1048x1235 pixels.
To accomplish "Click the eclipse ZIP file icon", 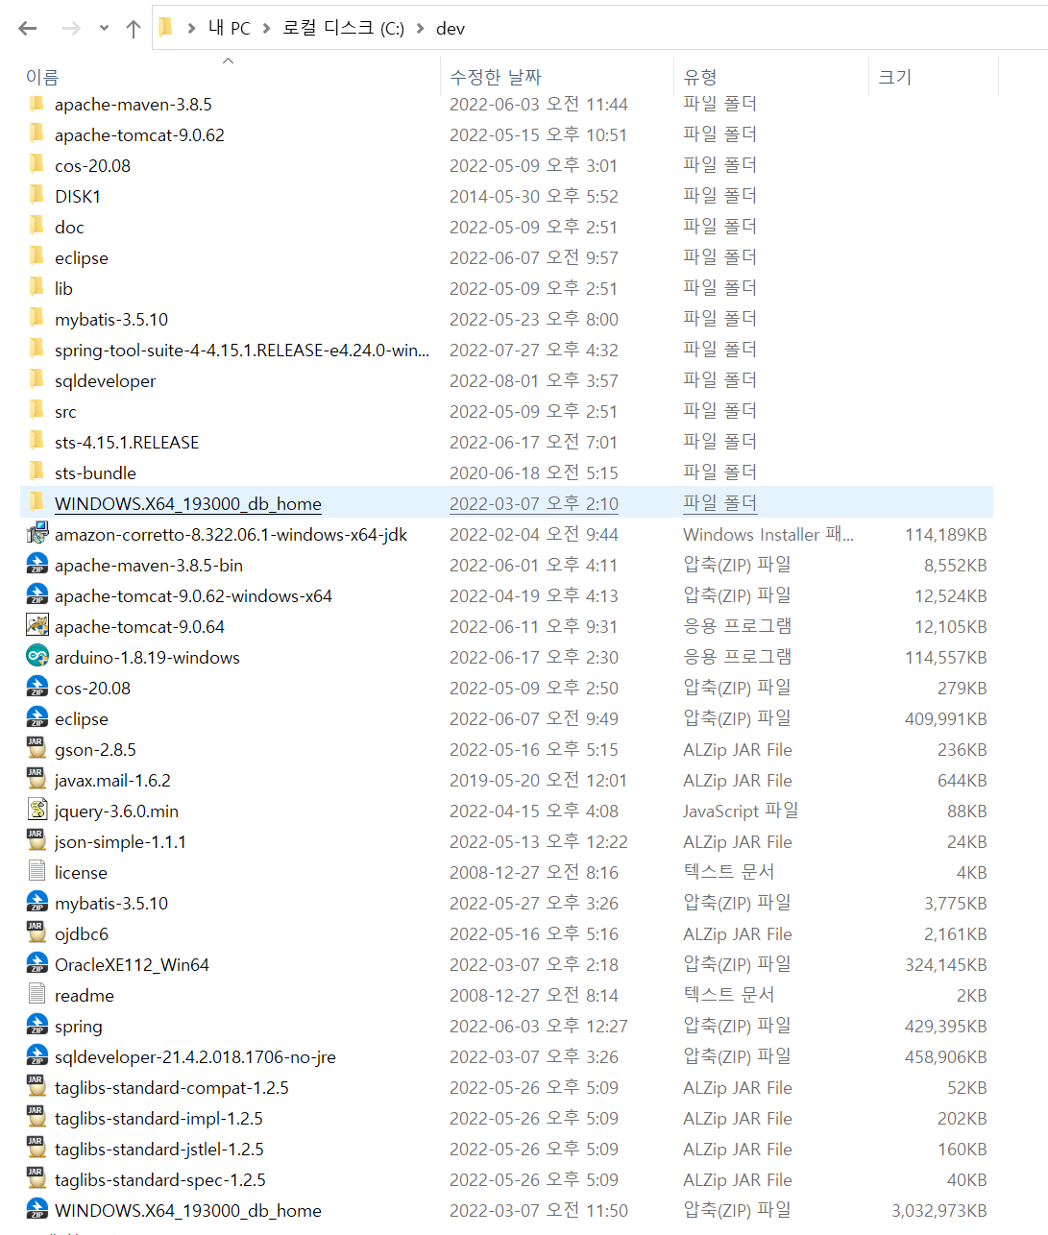I will (37, 718).
